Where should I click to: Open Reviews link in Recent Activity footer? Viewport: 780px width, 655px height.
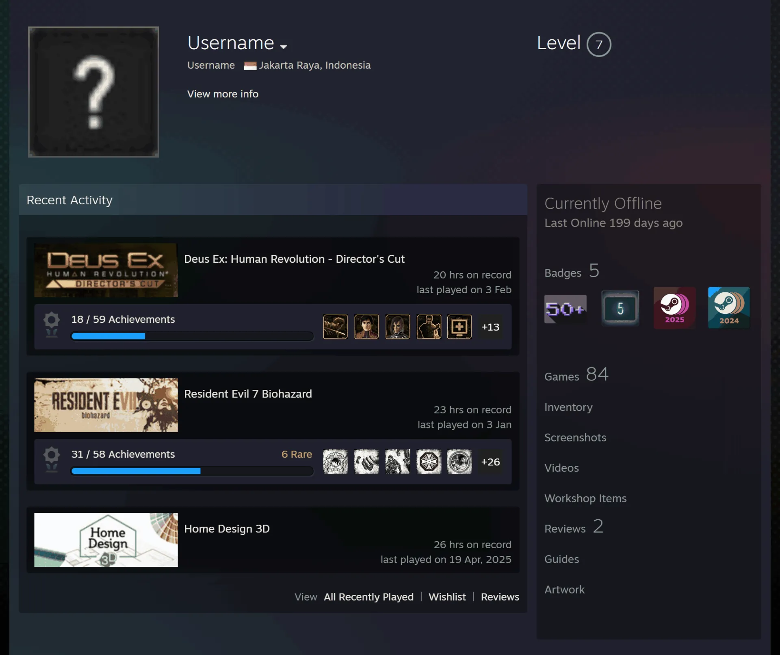click(500, 597)
